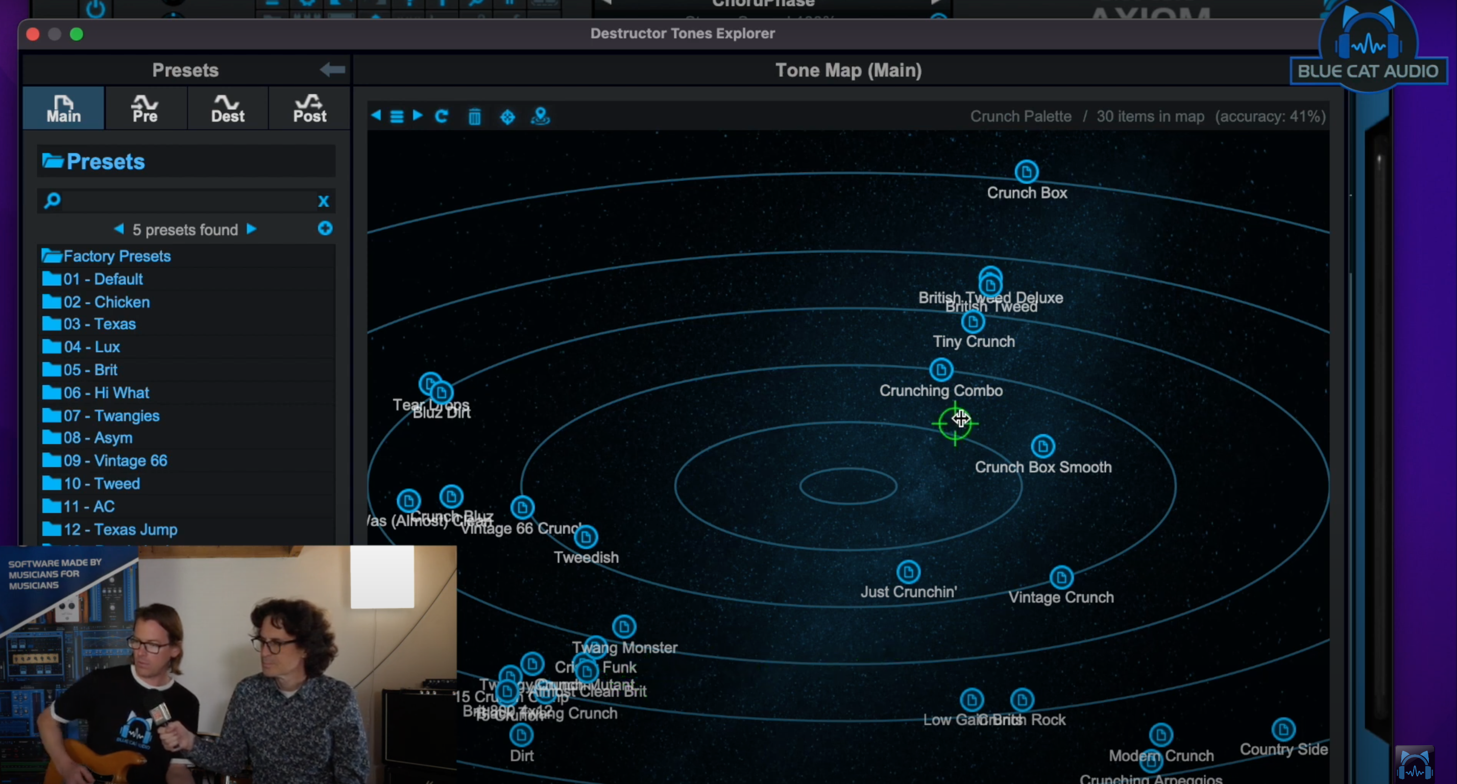Clear the preset search with X
1457x784 pixels.
tap(324, 201)
